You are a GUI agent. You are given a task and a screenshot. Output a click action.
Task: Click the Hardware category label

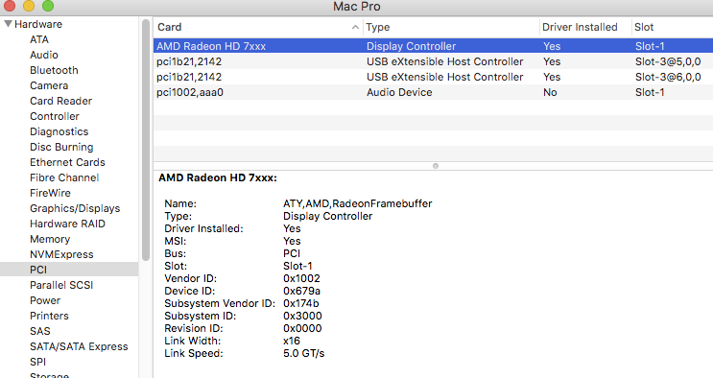pyautogui.click(x=38, y=24)
